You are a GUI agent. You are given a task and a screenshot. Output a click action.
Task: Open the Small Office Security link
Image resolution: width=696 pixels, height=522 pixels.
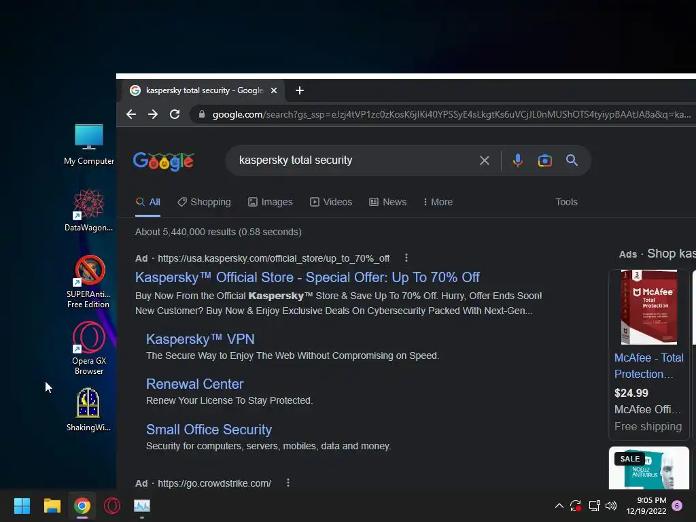point(209,430)
